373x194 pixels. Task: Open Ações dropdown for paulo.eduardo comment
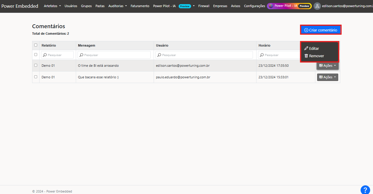(x=328, y=77)
